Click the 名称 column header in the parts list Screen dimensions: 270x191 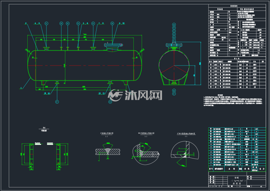(231, 169)
